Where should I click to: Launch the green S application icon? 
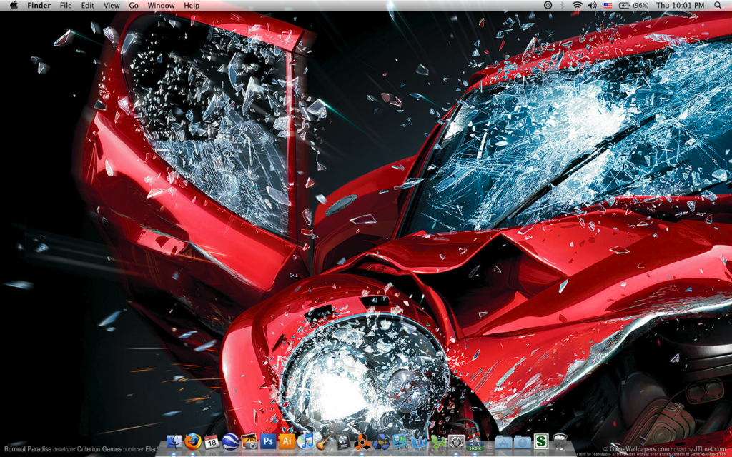(x=541, y=441)
